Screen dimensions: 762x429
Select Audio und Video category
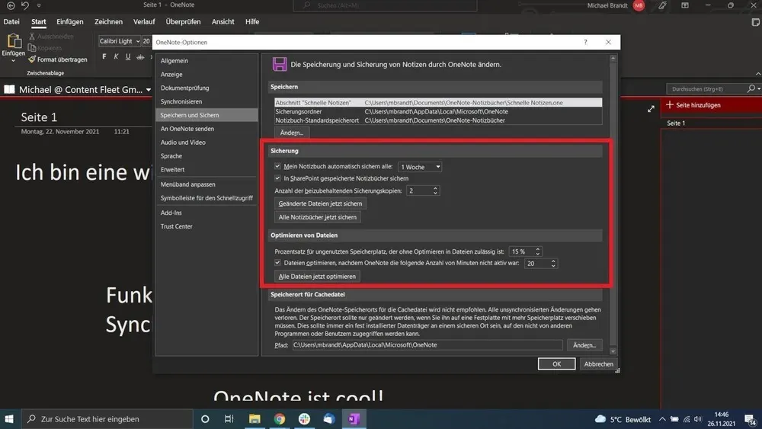[x=207, y=142]
